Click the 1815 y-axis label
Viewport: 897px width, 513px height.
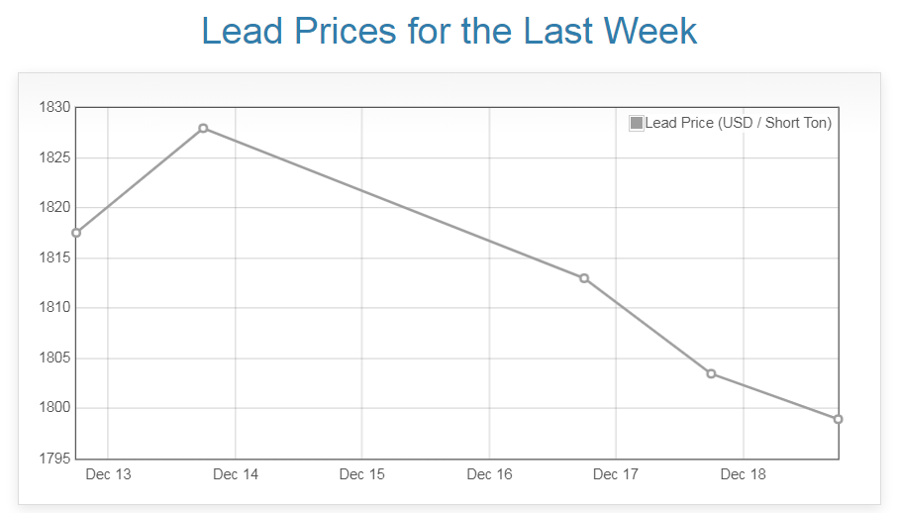click(x=51, y=257)
